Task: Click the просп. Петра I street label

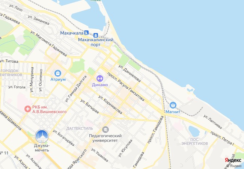Action: point(222,139)
